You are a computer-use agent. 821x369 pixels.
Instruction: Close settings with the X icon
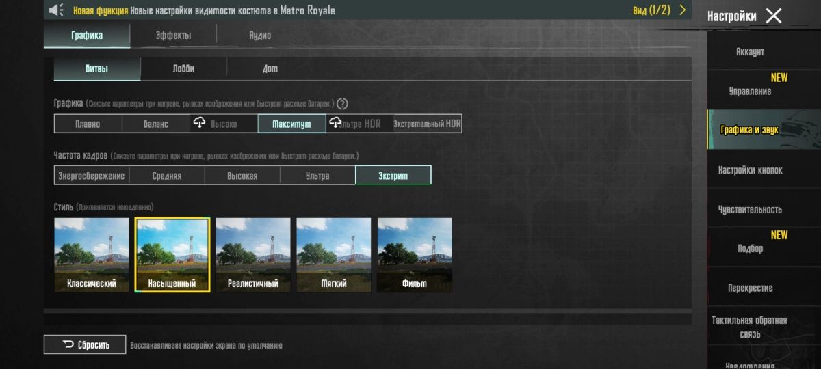click(x=773, y=16)
